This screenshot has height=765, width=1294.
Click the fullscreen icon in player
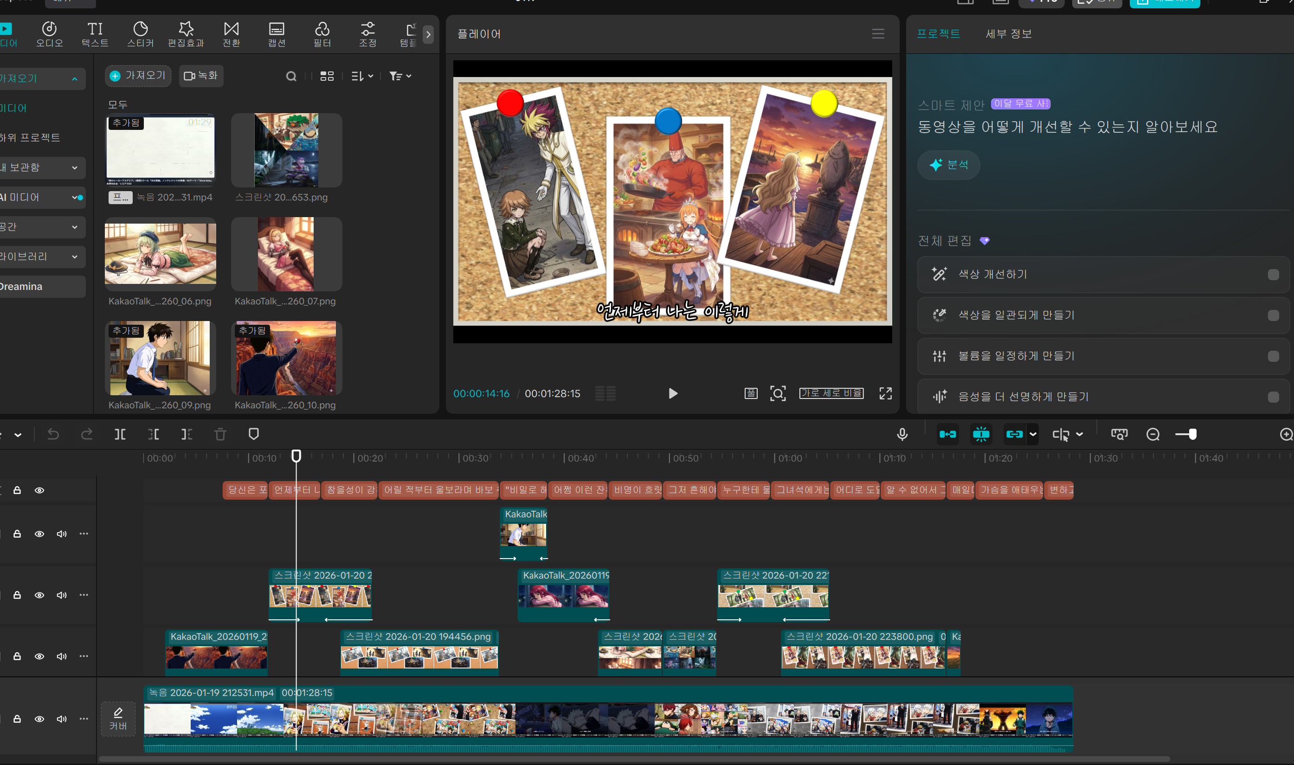click(885, 394)
